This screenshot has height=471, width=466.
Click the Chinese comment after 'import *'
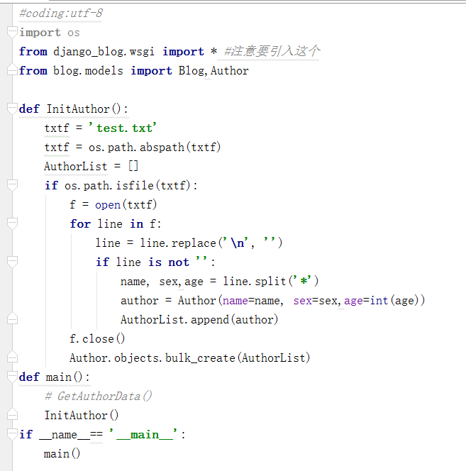(x=272, y=51)
